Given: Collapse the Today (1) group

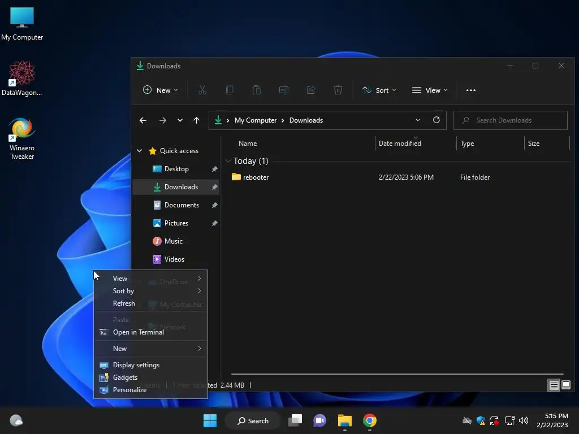Looking at the screenshot, I should 228,161.
